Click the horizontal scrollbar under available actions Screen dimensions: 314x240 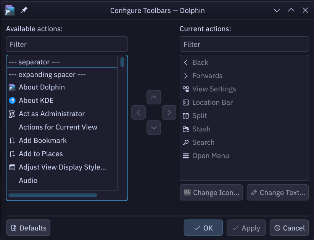(53, 195)
